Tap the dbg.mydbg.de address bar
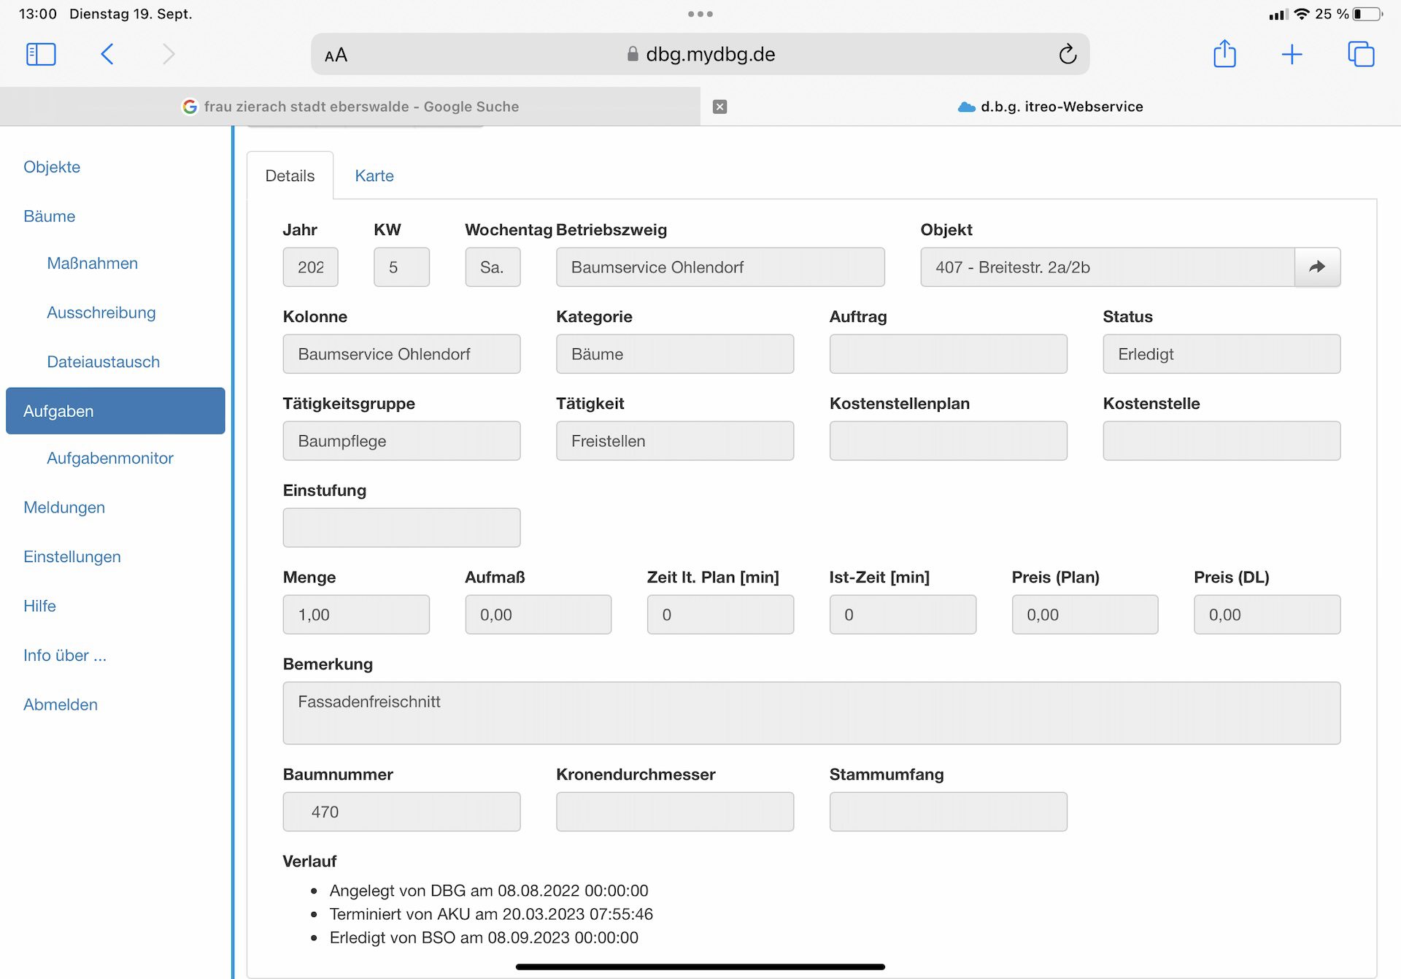1401x979 pixels. pos(709,55)
